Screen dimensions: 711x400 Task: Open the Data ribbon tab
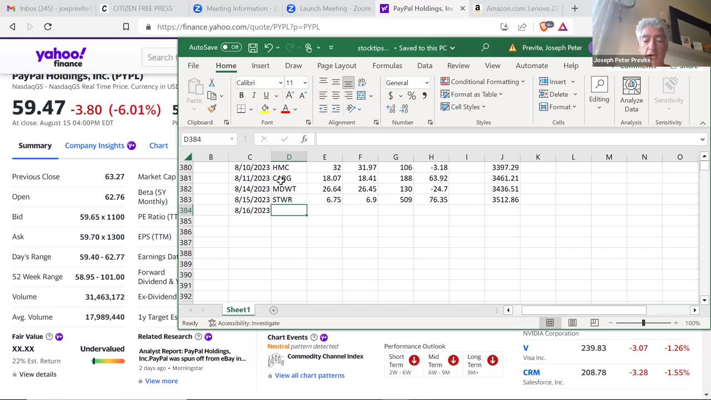coord(425,66)
